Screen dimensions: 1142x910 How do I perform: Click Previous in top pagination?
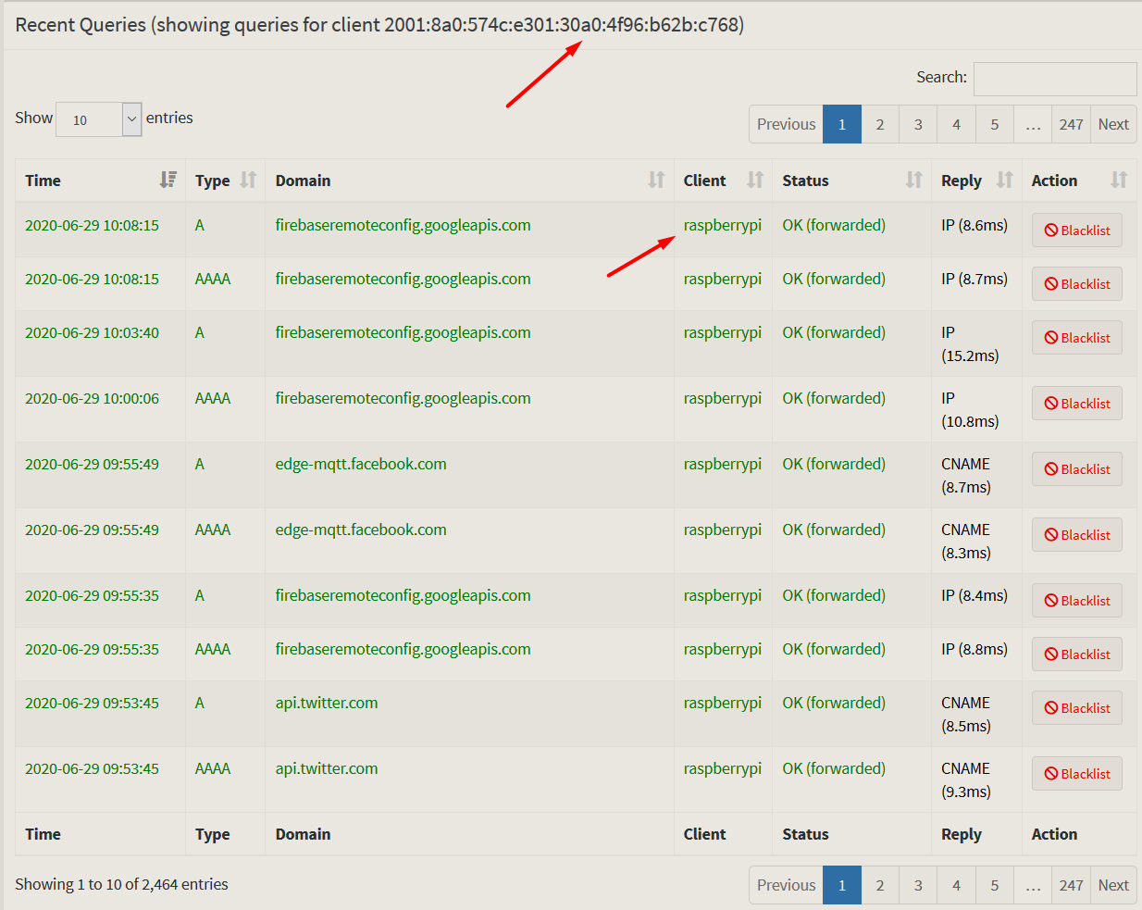pyautogui.click(x=787, y=124)
